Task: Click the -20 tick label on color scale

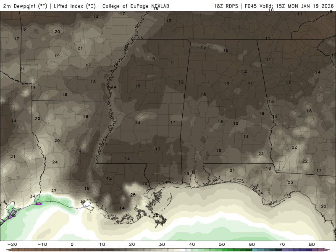Action: [12, 244]
